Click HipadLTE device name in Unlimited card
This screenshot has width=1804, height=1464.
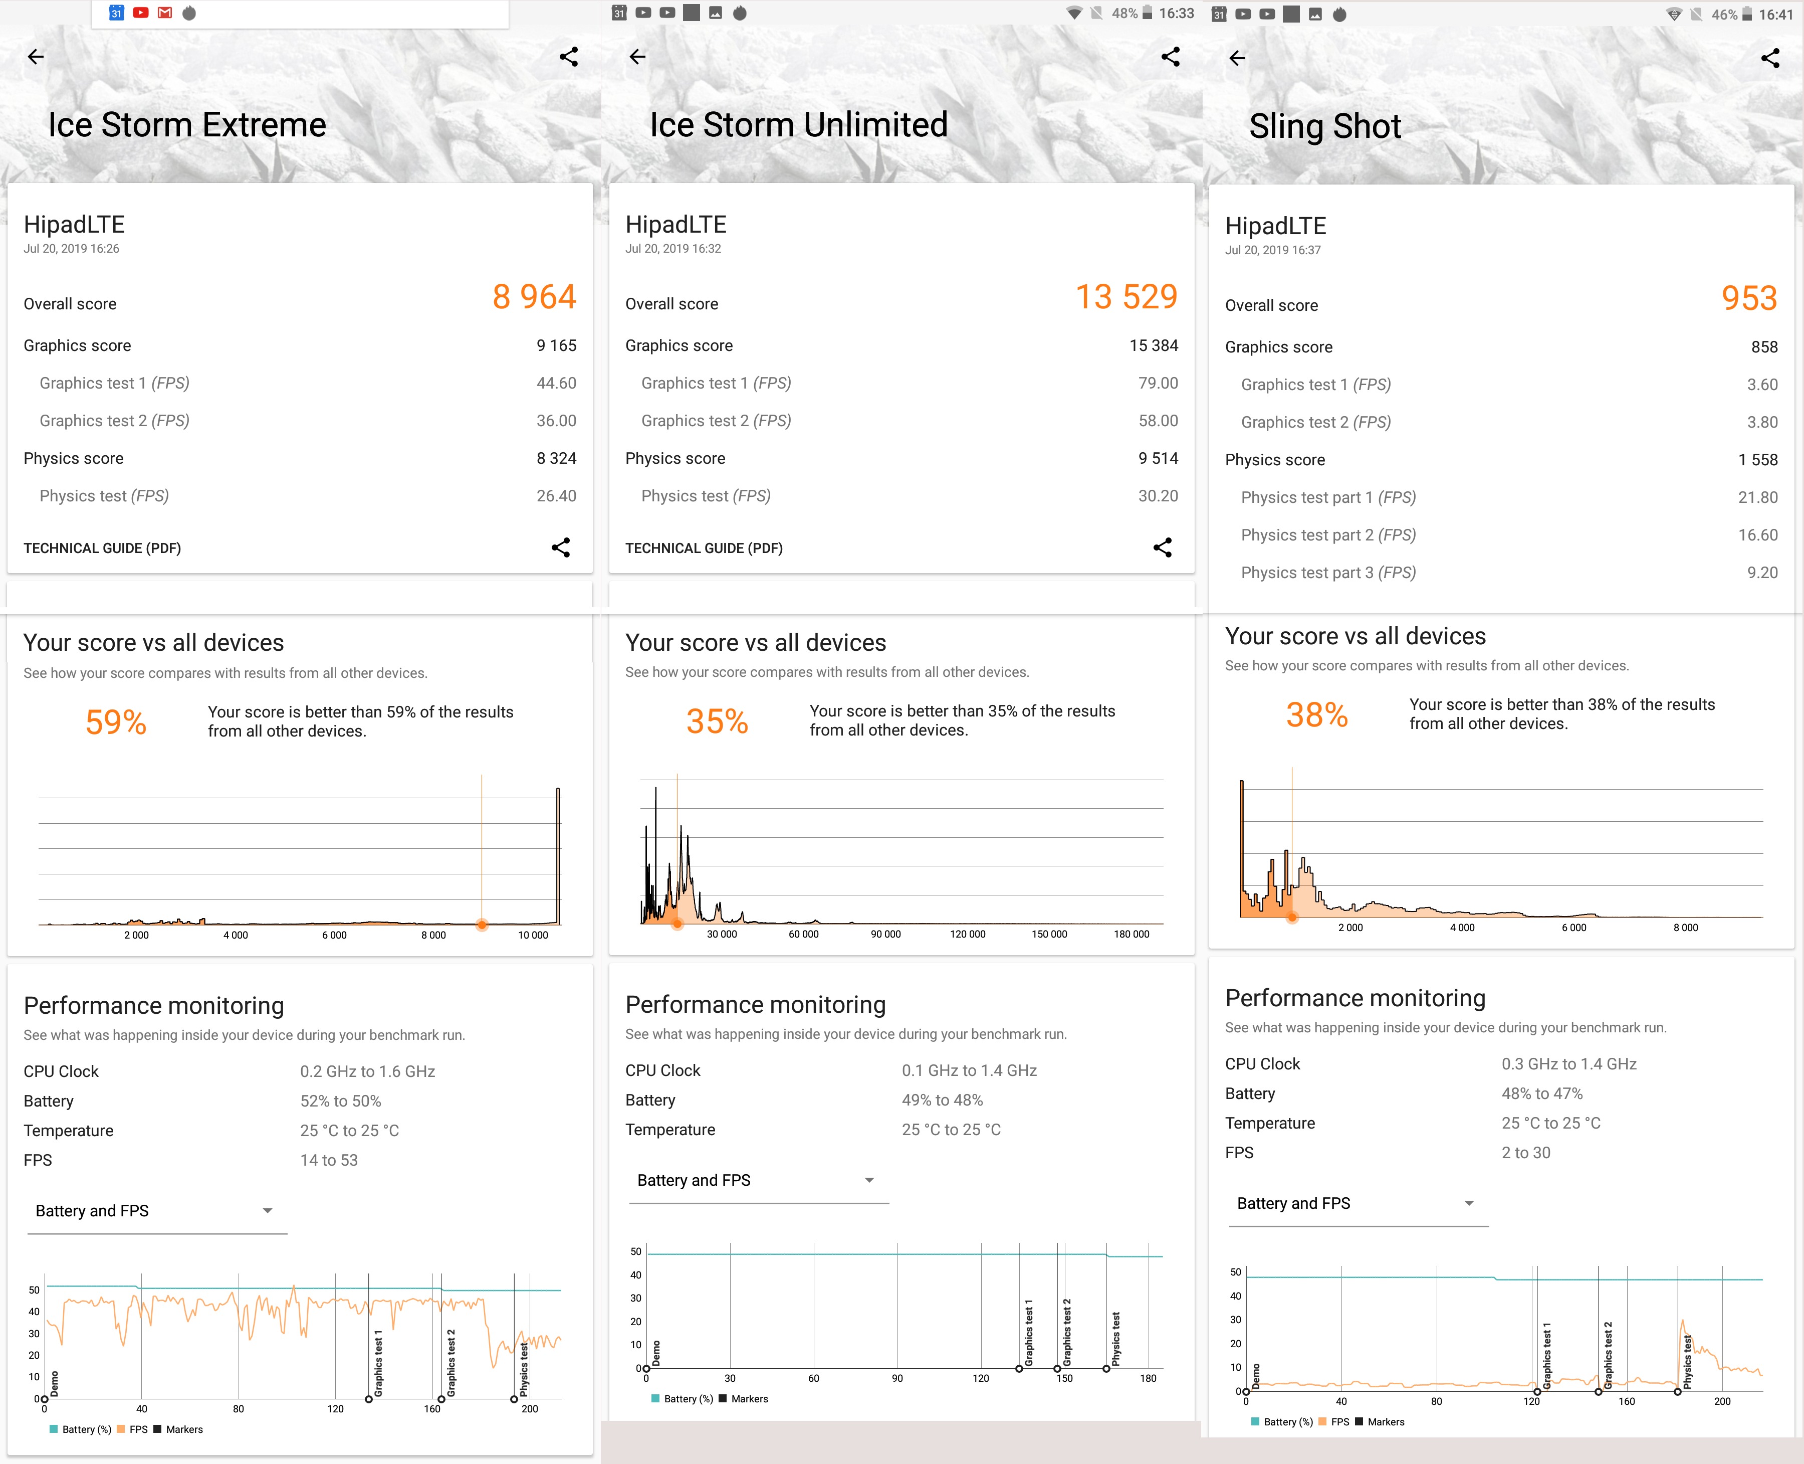[676, 224]
